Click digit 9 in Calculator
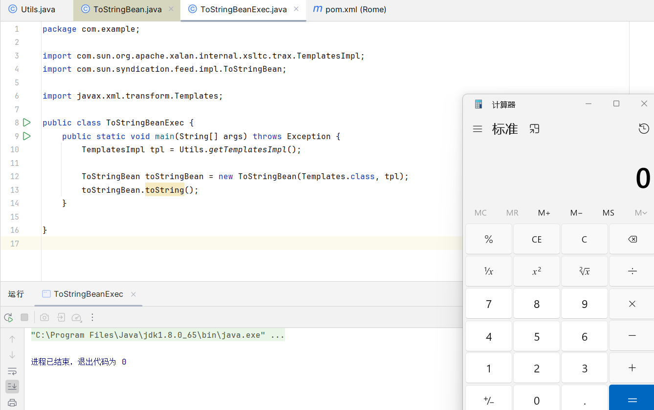This screenshot has height=410, width=654. point(584,304)
